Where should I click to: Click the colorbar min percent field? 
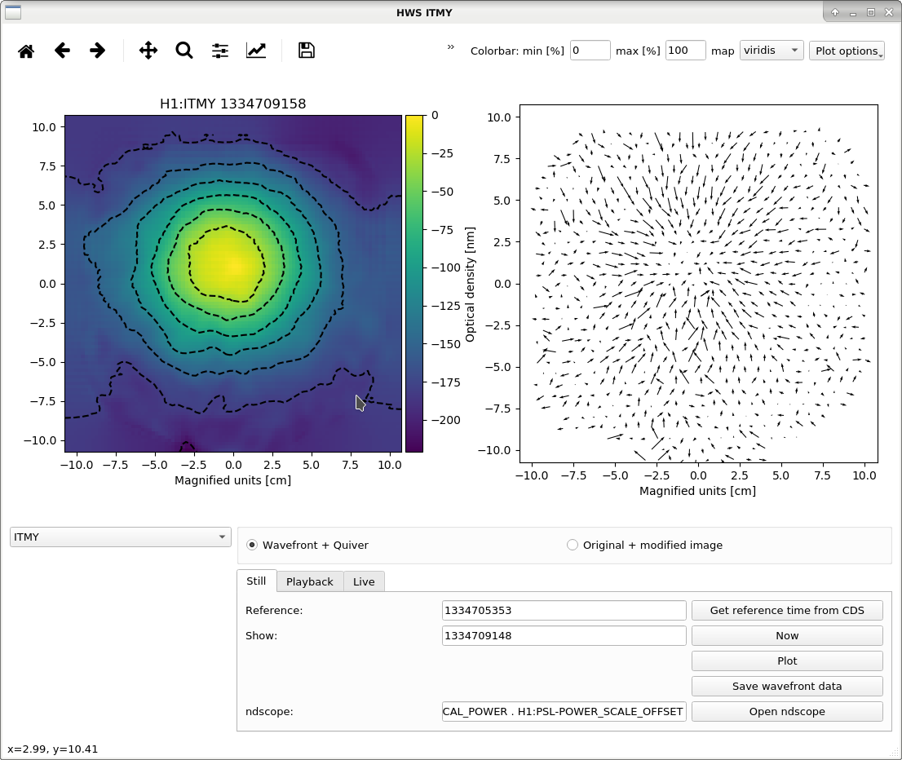(590, 51)
